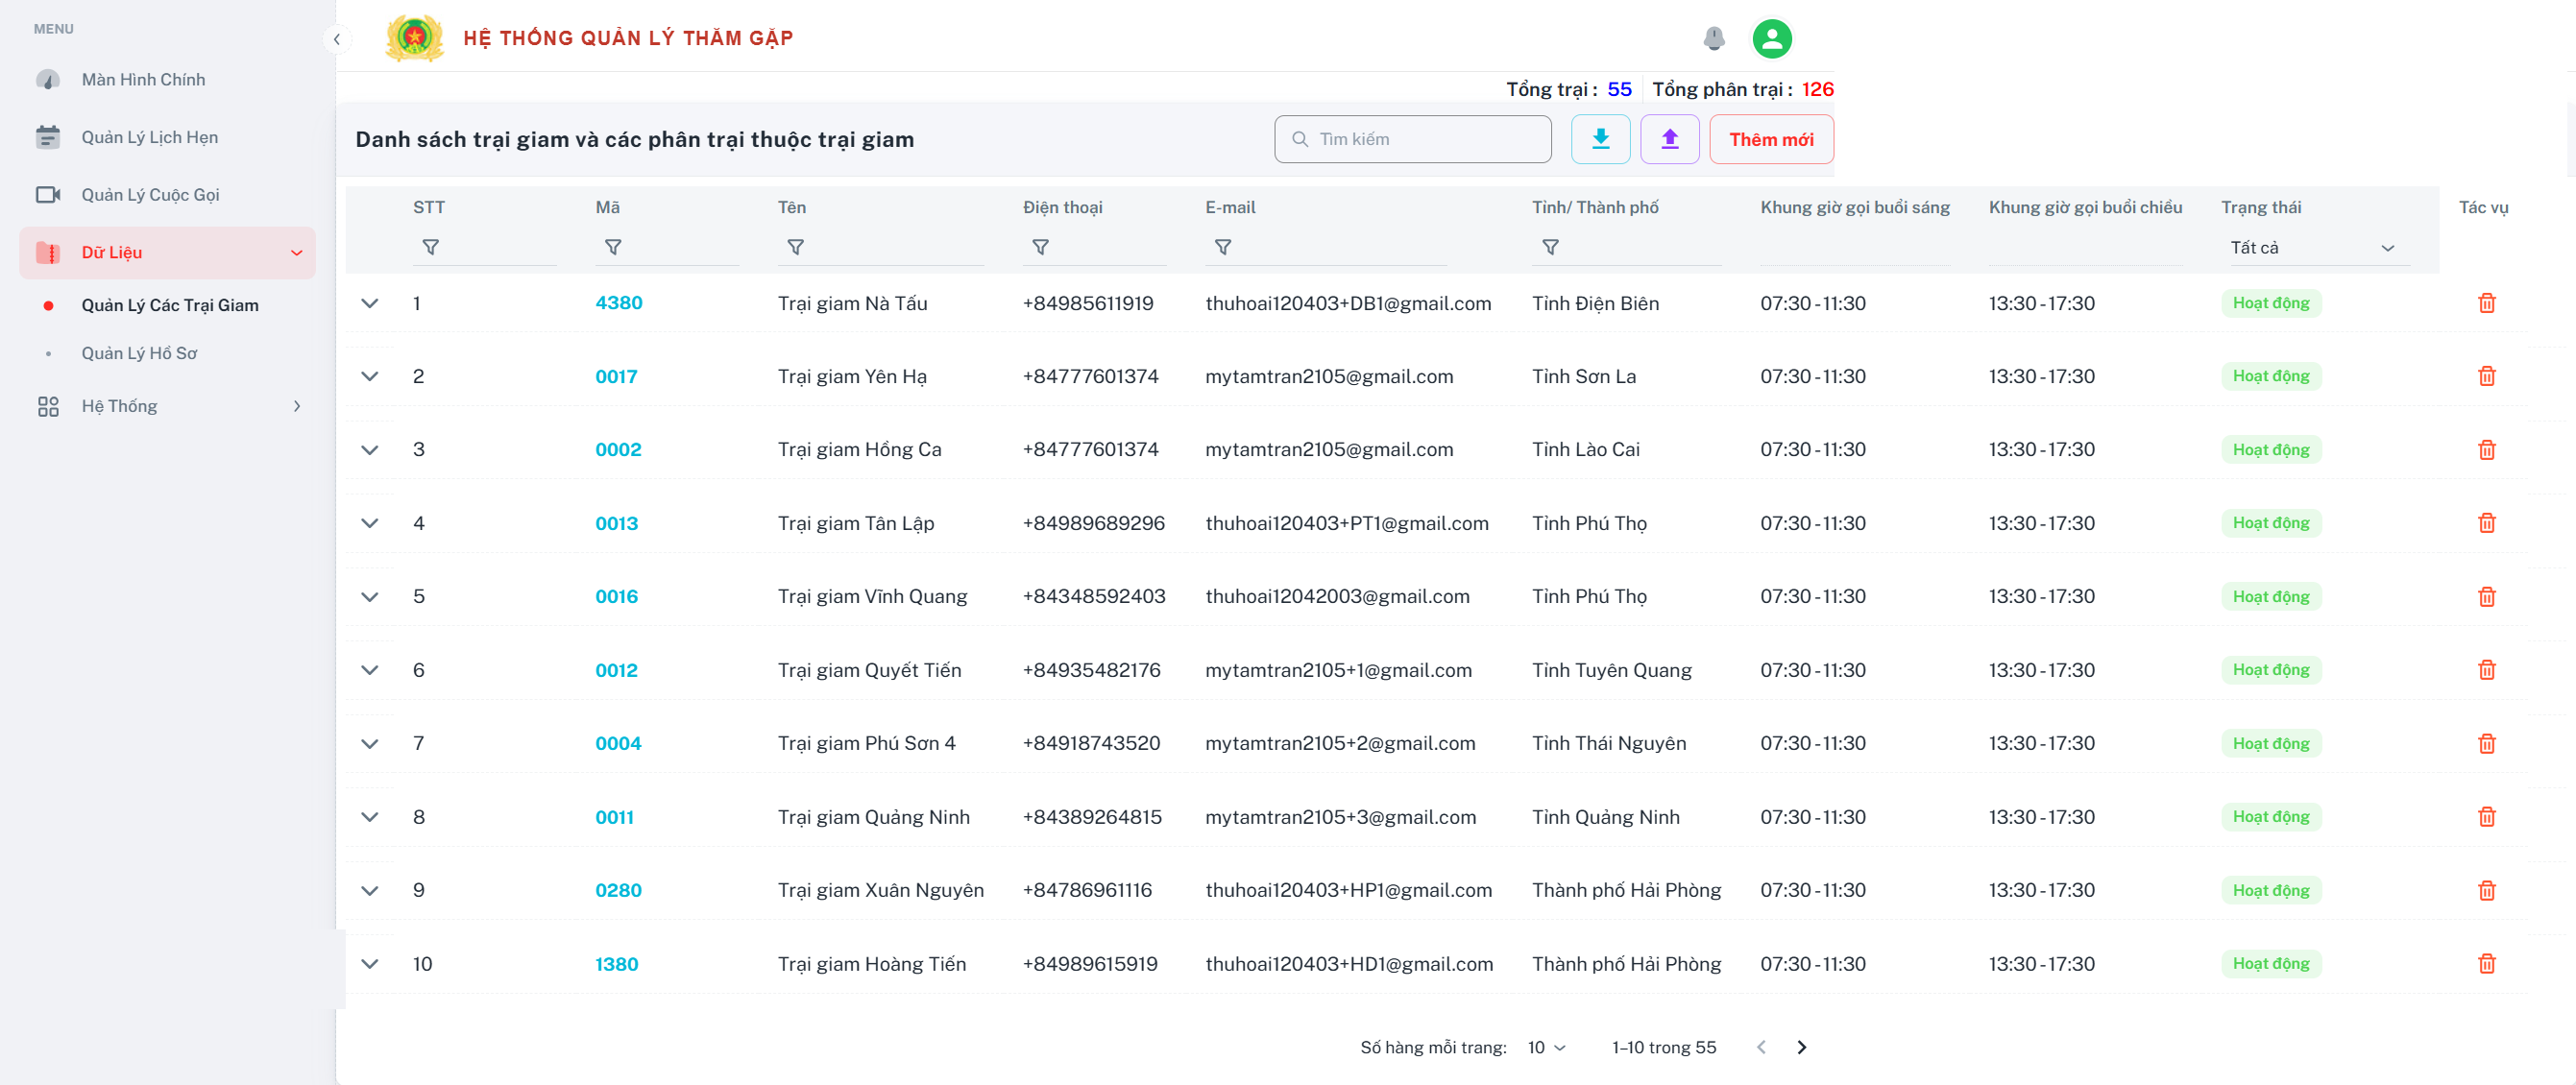Delete the Trại giam Vĩnh Quang row
This screenshot has width=2576, height=1085.
point(2486,597)
